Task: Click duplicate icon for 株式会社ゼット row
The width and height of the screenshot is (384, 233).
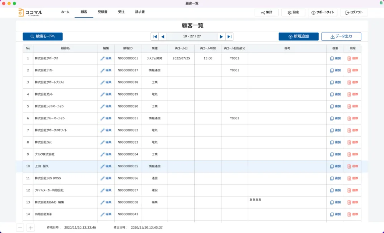Action: pyautogui.click(x=332, y=94)
